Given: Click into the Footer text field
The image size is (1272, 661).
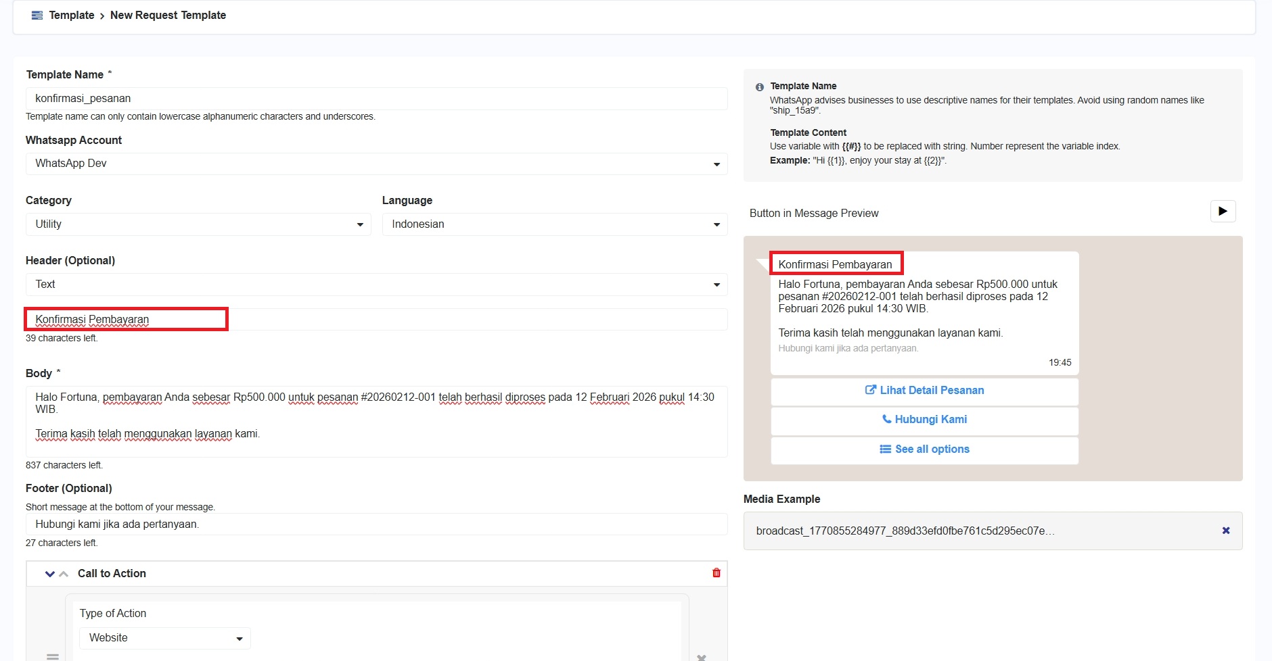Looking at the screenshot, I should pos(376,524).
